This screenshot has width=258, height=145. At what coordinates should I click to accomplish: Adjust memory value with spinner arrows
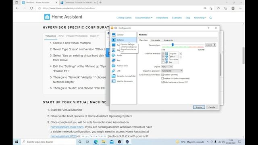(214, 45)
